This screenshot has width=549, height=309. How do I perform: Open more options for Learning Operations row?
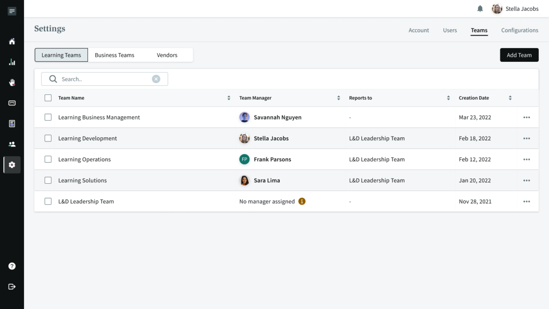(526, 159)
